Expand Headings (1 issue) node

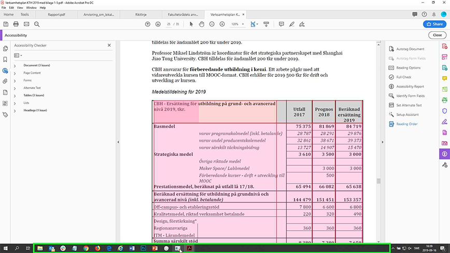click(15, 110)
